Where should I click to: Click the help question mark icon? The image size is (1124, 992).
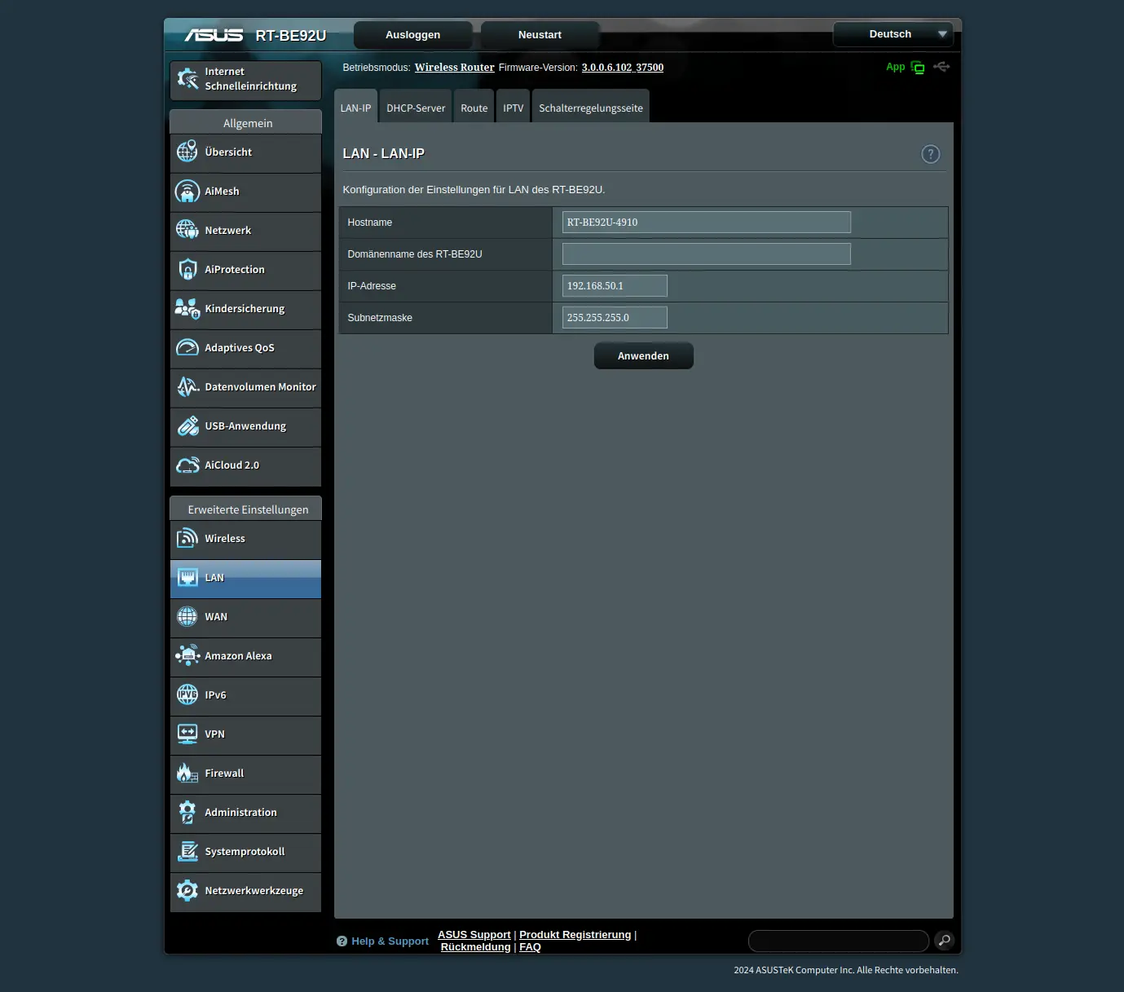pyautogui.click(x=930, y=154)
